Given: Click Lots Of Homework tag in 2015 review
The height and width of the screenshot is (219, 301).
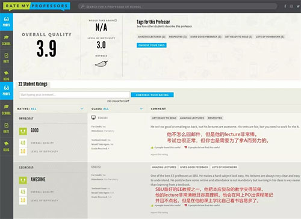Looking at the screenshot, I should [225, 167].
